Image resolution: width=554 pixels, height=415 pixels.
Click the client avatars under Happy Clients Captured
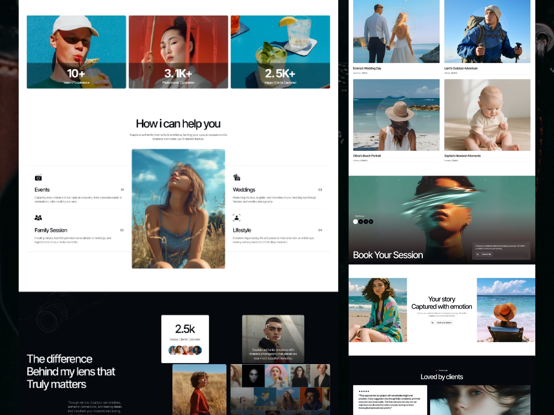point(185,350)
